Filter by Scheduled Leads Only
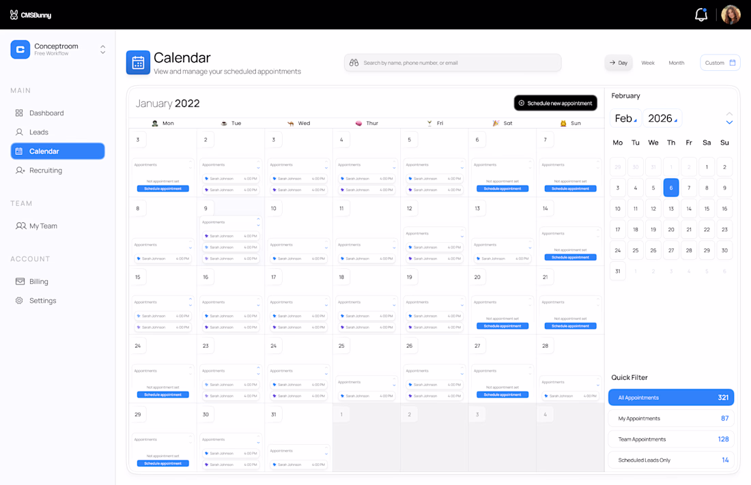751x485 pixels. pyautogui.click(x=671, y=460)
